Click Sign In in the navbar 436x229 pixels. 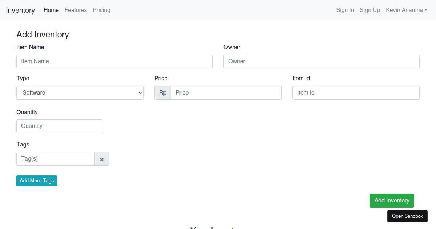pos(345,10)
